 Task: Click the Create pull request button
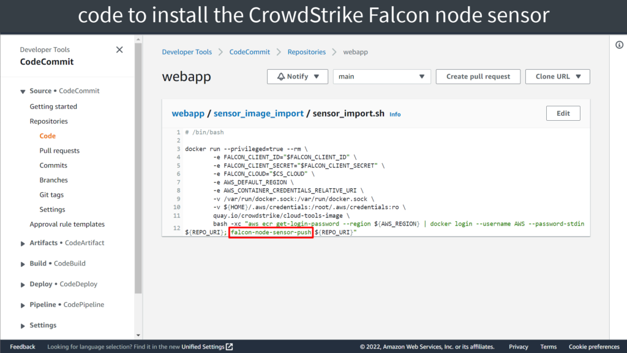click(x=478, y=77)
